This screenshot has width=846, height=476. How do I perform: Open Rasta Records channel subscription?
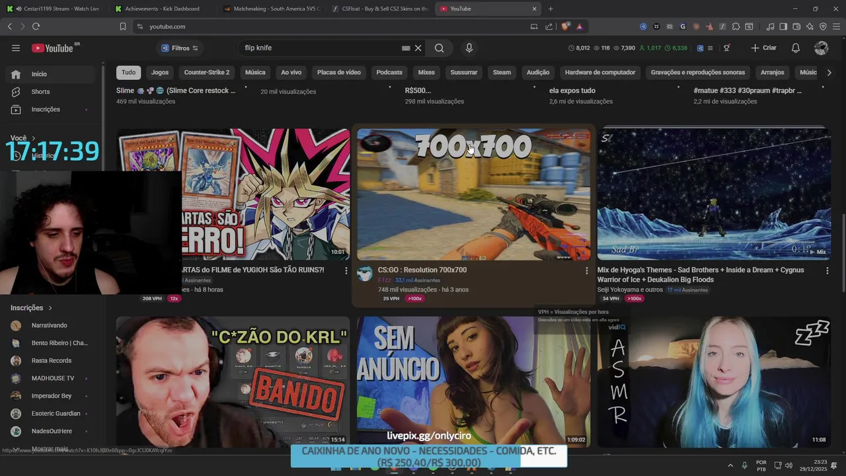point(49,361)
